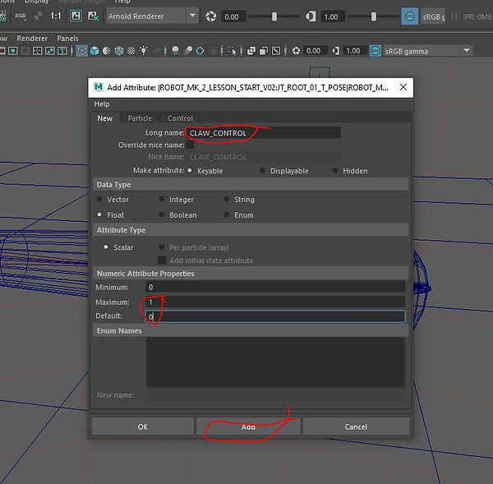Switch to the Control tab
The height and width of the screenshot is (484, 493).
180,118
